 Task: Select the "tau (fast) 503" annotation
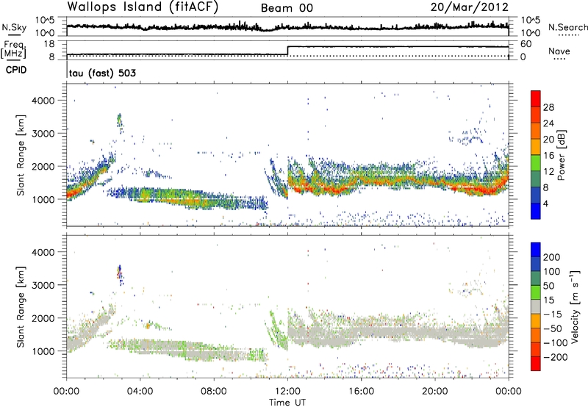102,73
